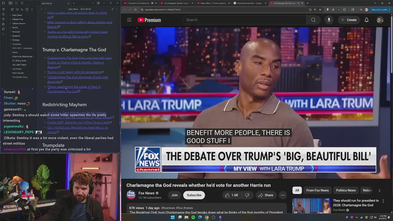Dislike the Charlamagne video
This screenshot has width=393, height=221.
click(247, 195)
